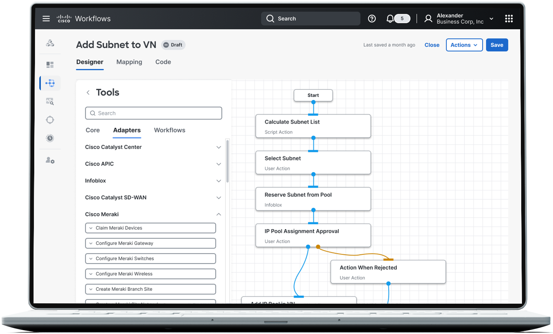553x334 pixels.
Task: Collapse the Cisco Meraki section
Action: pyautogui.click(x=219, y=214)
